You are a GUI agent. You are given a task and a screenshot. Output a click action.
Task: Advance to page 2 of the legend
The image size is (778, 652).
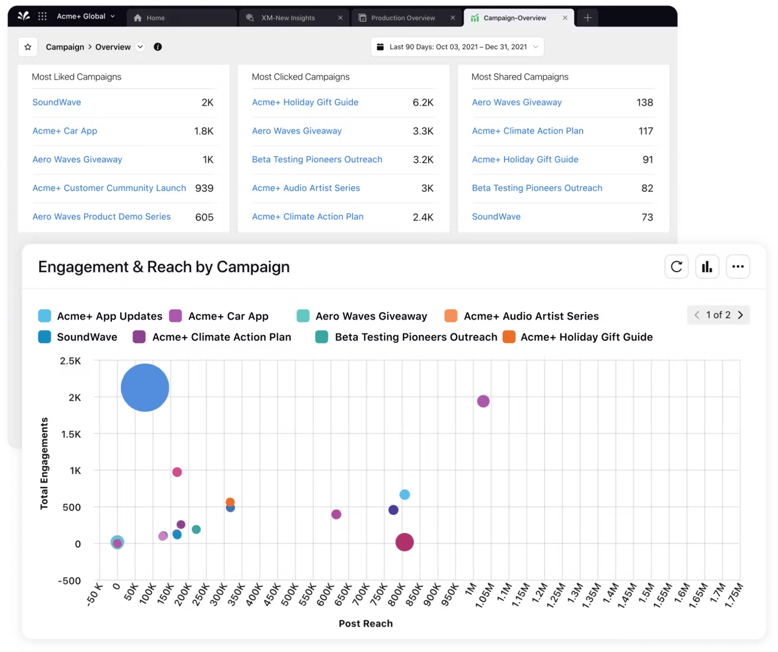click(740, 315)
